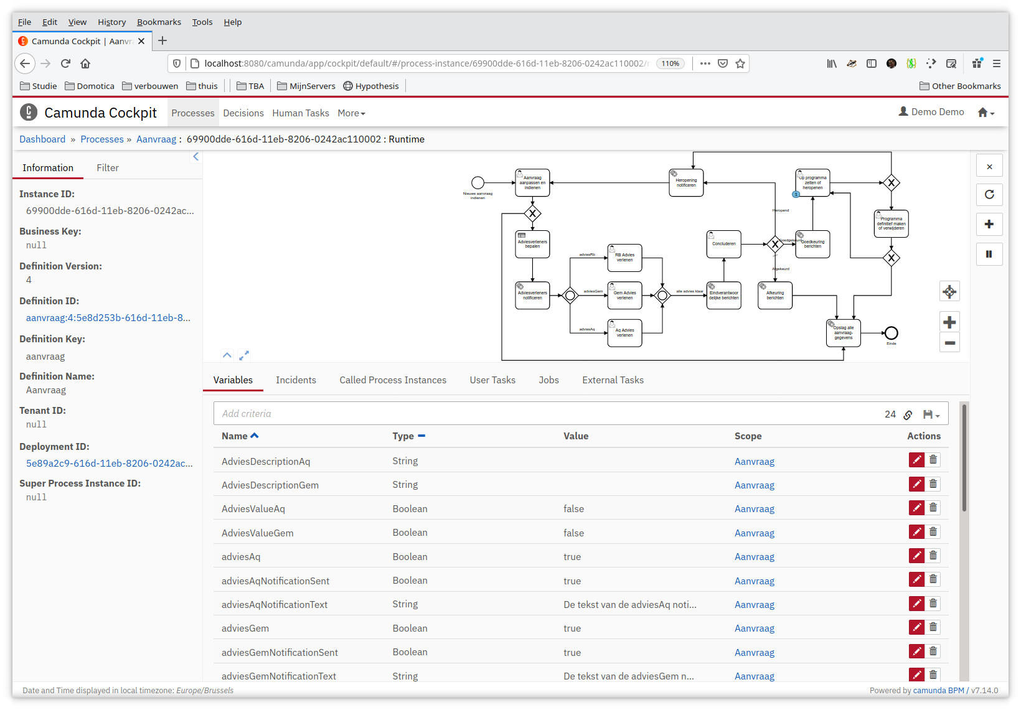The width and height of the screenshot is (1021, 710).
Task: Click the plus add-variable button in diagram actions
Action: (x=989, y=224)
